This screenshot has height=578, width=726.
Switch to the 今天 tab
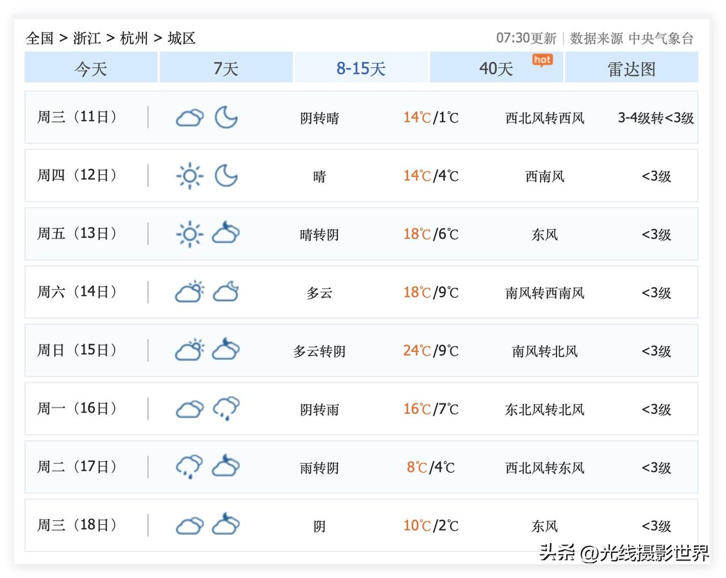pyautogui.click(x=91, y=68)
